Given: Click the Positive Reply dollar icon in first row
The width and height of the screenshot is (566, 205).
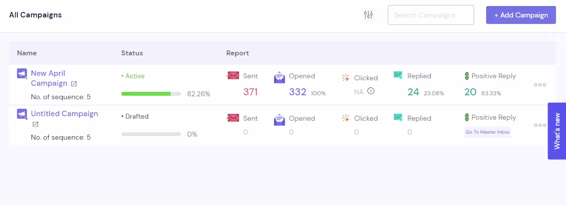Looking at the screenshot, I should click(467, 76).
